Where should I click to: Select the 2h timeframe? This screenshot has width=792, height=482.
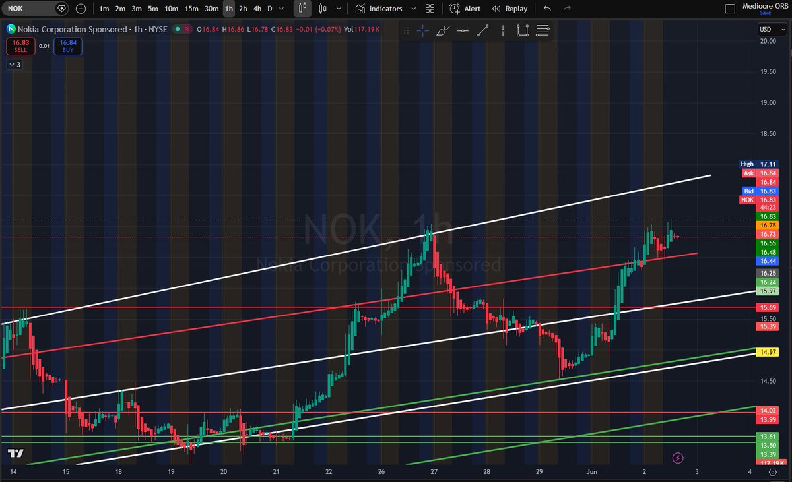[243, 9]
